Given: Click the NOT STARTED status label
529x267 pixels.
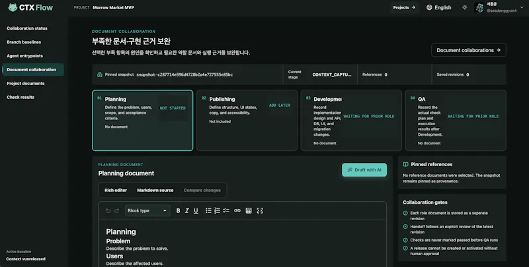Looking at the screenshot, I should pos(173,108).
